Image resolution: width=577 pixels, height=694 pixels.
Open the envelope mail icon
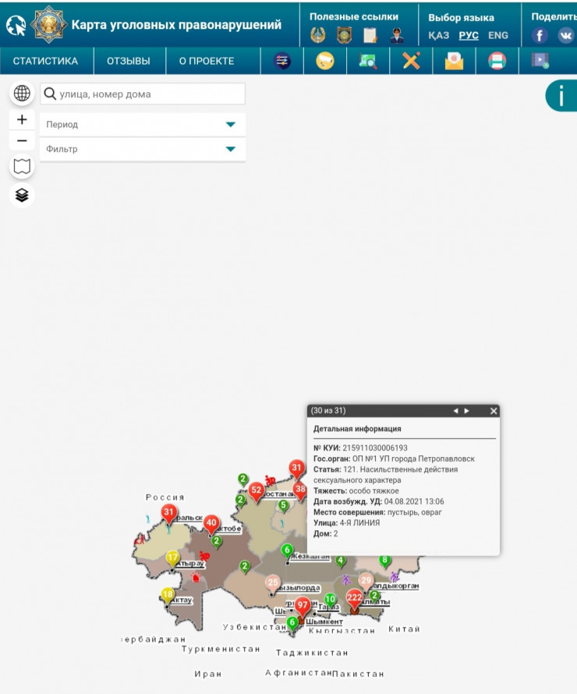click(x=454, y=61)
